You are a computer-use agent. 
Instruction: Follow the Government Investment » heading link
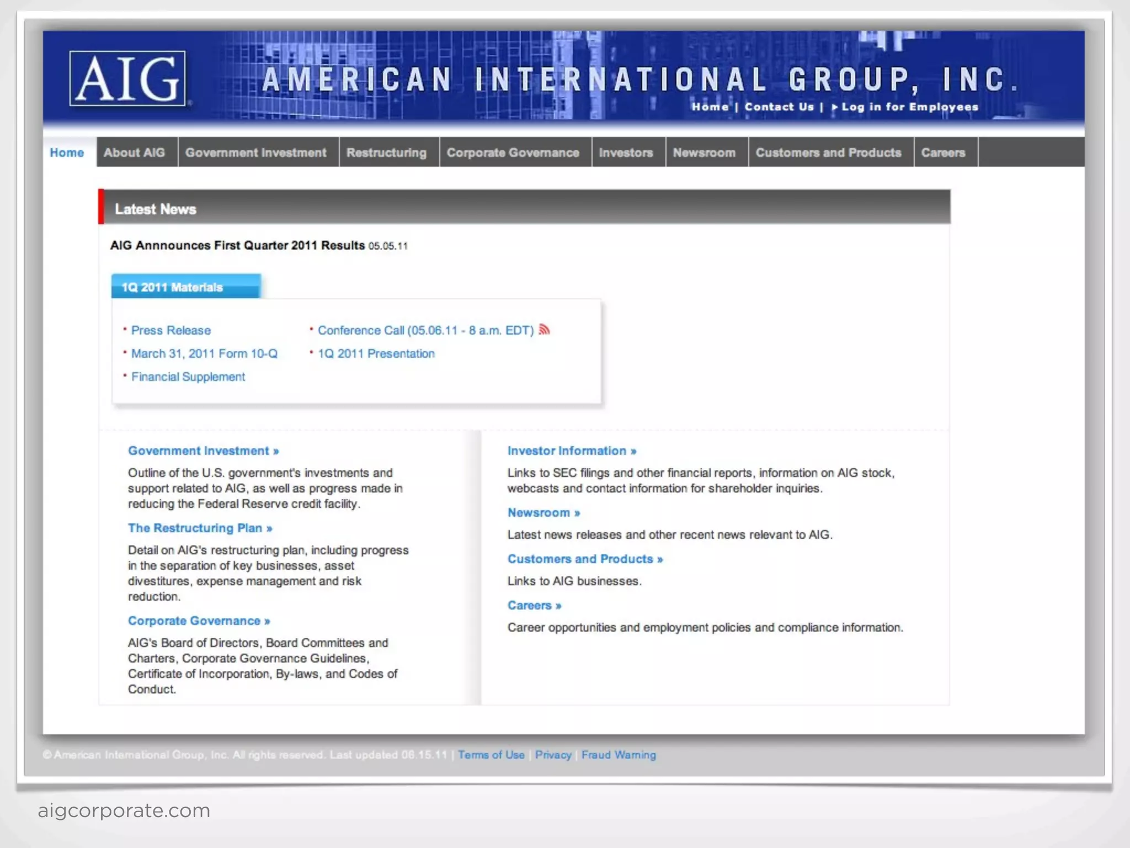coord(204,451)
